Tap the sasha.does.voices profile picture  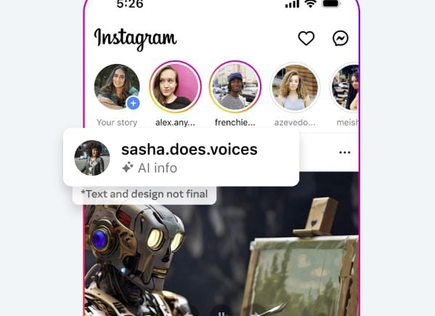click(x=92, y=158)
